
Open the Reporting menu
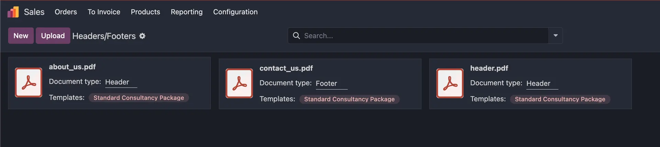[x=187, y=12]
